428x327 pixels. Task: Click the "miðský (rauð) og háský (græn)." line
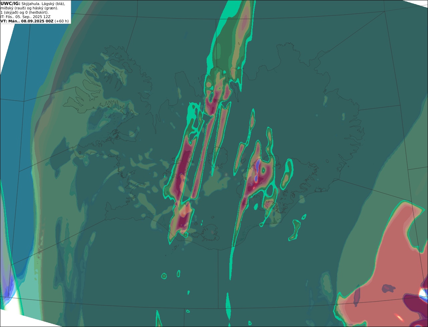pyautogui.click(x=29, y=8)
